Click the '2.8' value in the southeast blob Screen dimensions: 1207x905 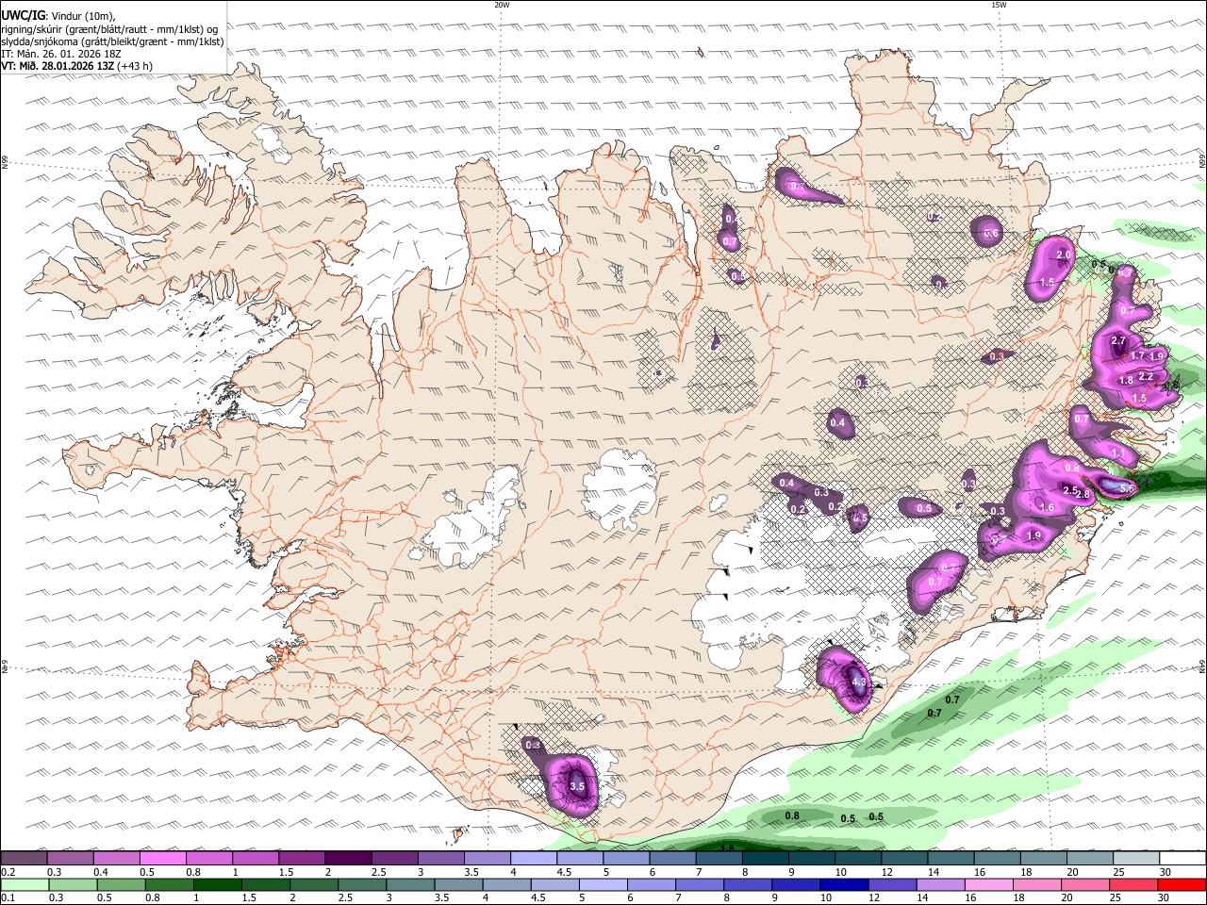click(1083, 494)
